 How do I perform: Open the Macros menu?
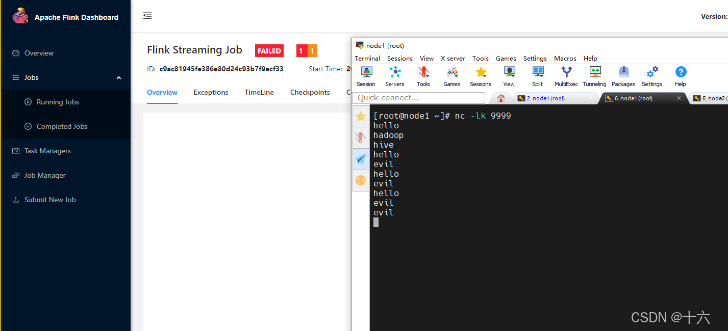[565, 58]
